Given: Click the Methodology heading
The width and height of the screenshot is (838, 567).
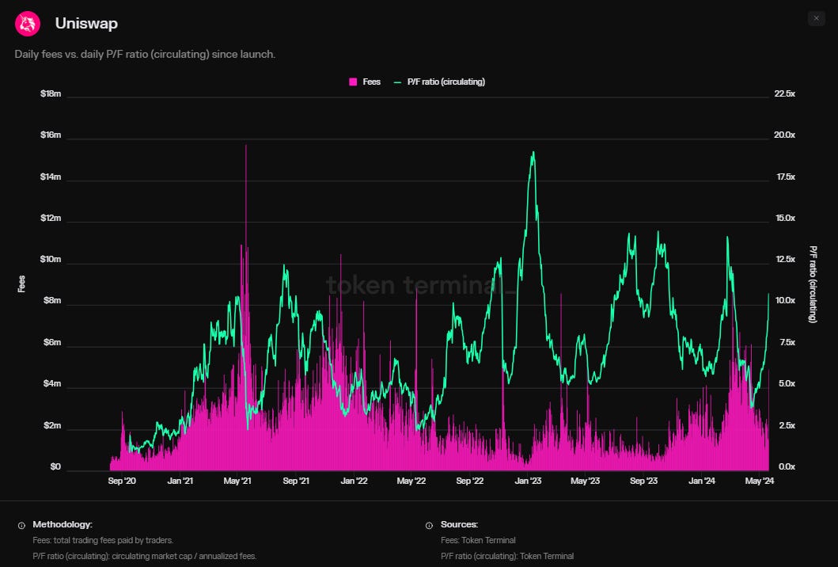Looking at the screenshot, I should point(63,525).
